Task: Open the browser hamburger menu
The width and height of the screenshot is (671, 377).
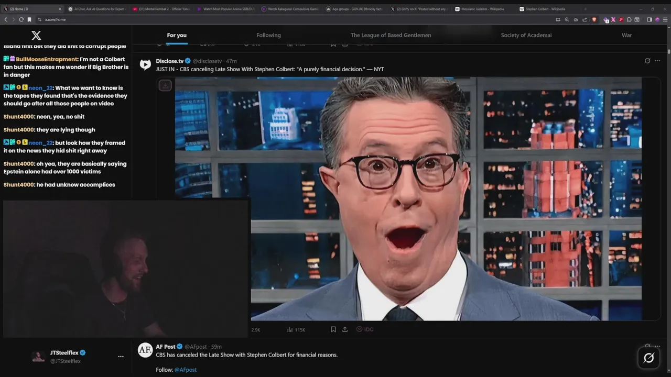Action: point(665,19)
